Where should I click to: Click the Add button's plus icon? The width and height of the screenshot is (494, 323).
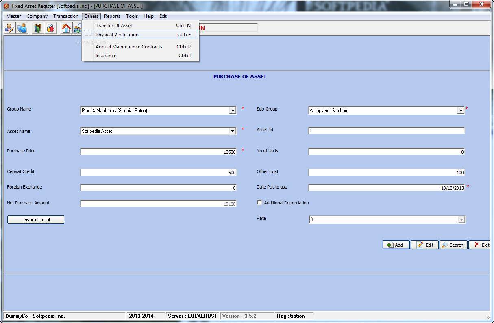point(390,245)
